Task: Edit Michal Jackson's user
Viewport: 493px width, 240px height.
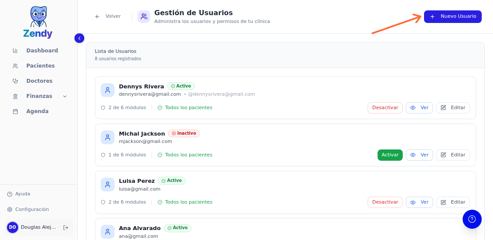Action: pos(453,155)
